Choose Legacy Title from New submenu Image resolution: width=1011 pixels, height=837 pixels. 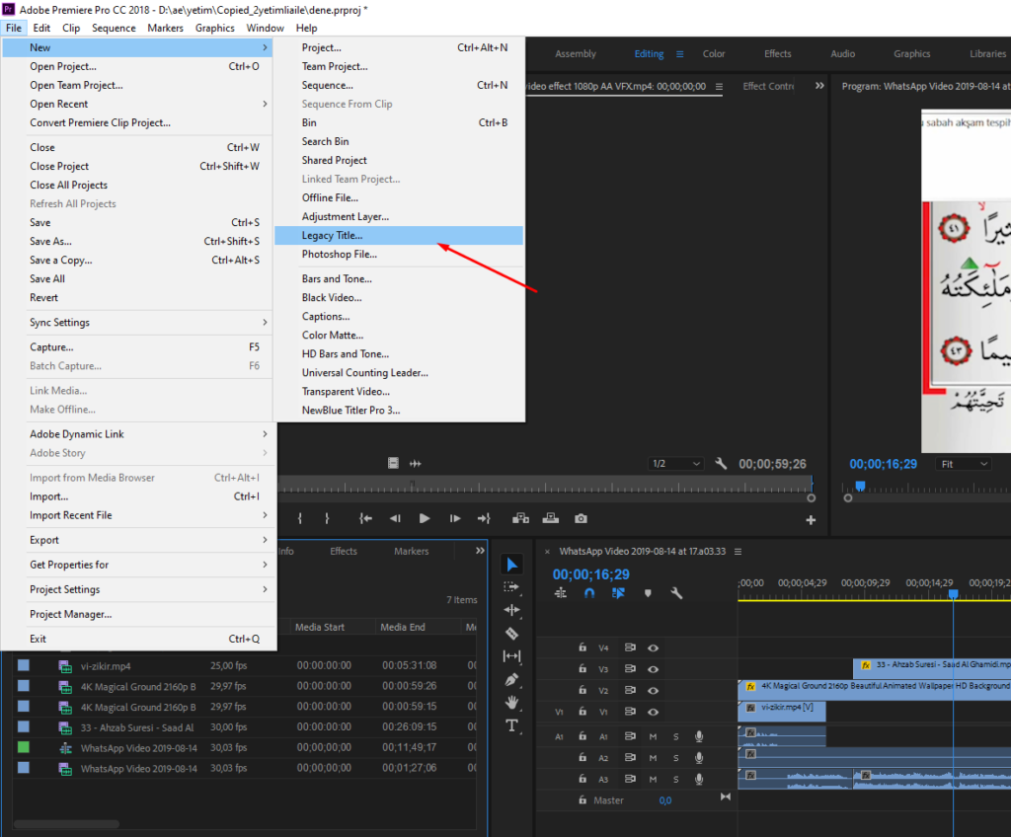coord(399,235)
